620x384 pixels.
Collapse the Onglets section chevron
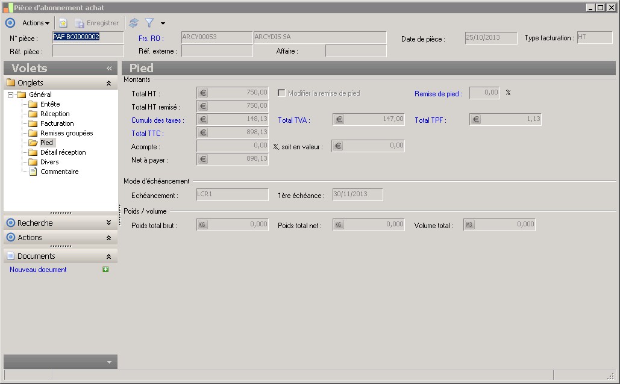[108, 83]
